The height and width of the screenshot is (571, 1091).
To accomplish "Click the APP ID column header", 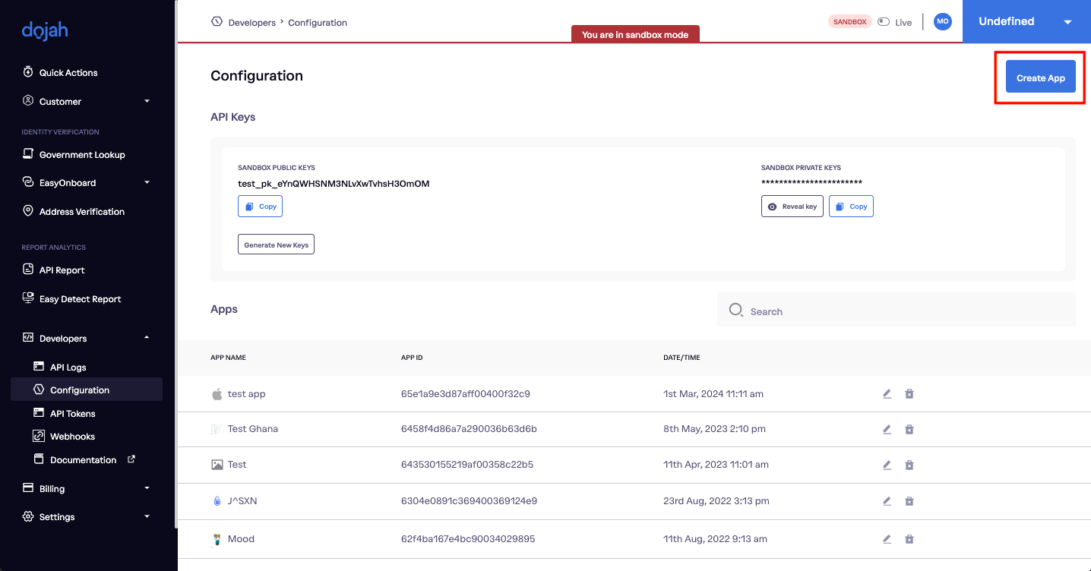I will [x=412, y=358].
